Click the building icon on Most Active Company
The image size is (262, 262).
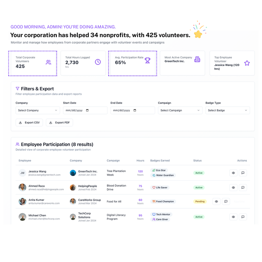[x=197, y=59]
